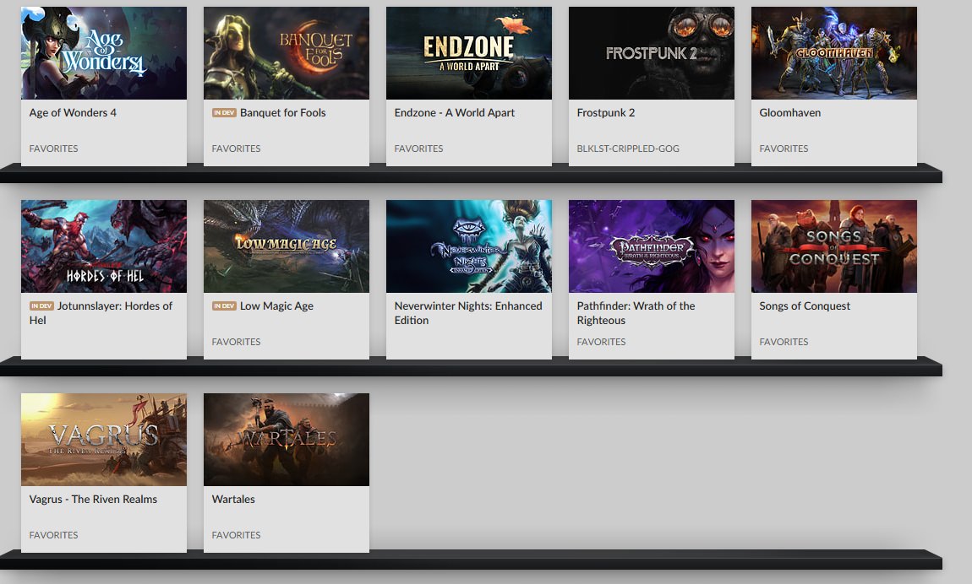Open the Hordes of Hel cover image
The height and width of the screenshot is (584, 972).
tap(103, 246)
